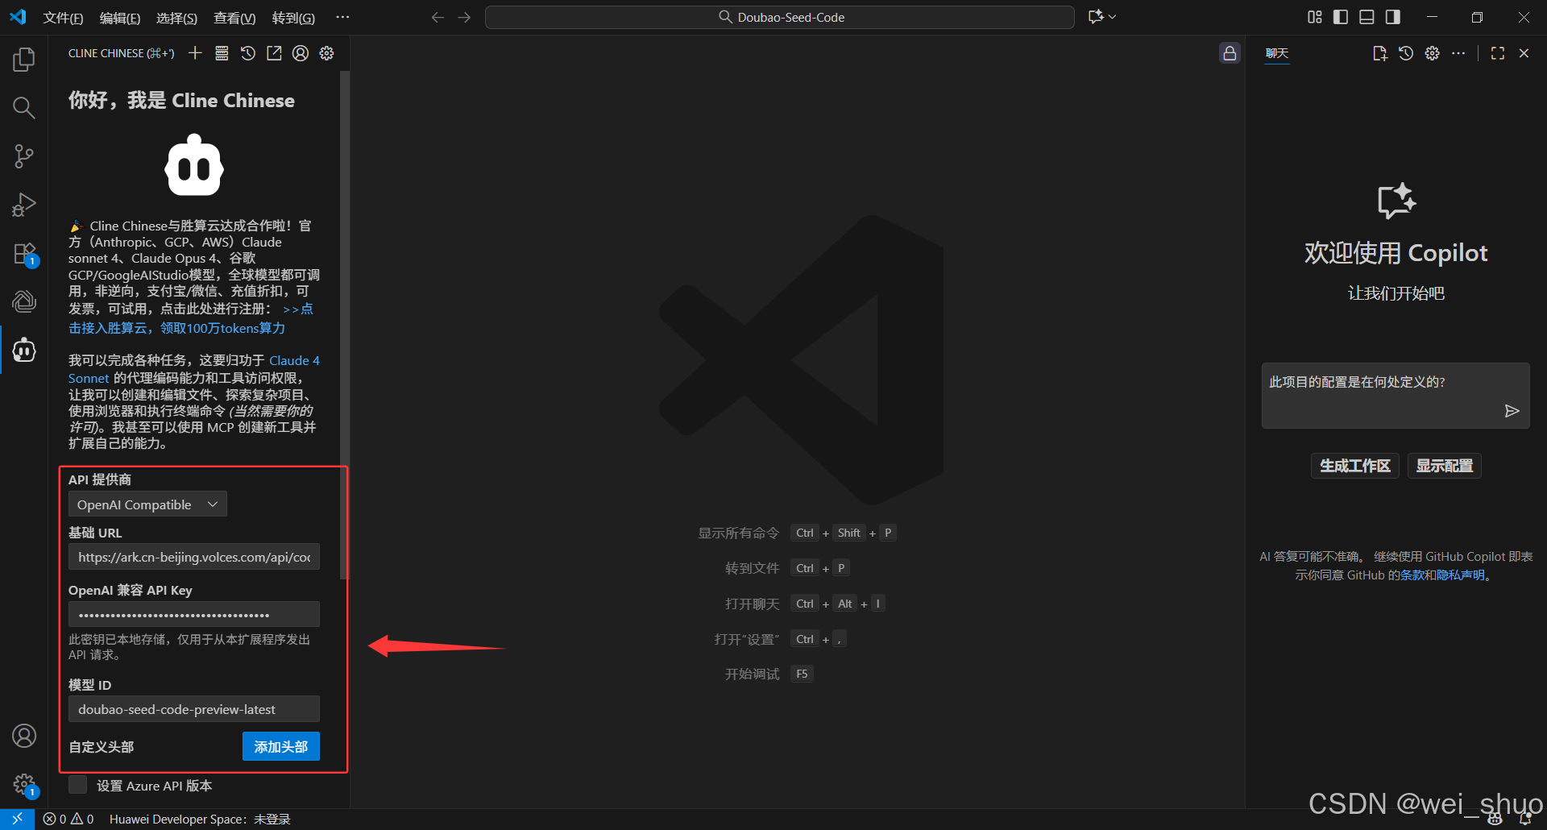Click the Cline panel vertical scrollbar
The image size is (1547, 830).
point(344,325)
